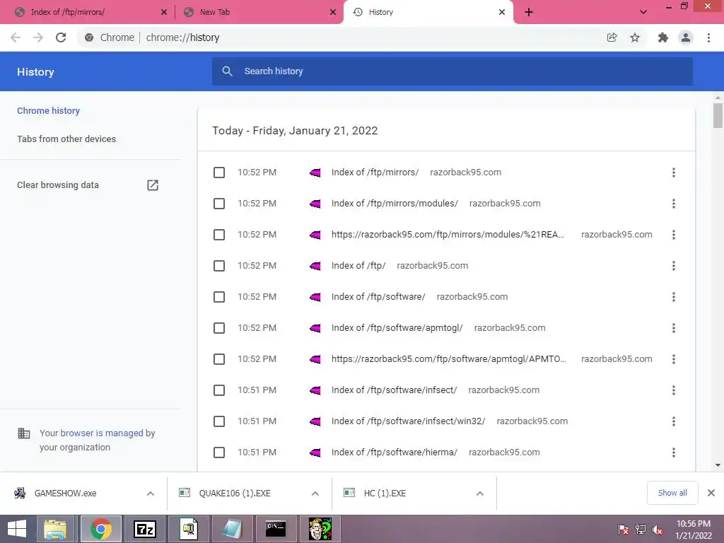This screenshot has width=724, height=543.
Task: Open actions menu for Index of /ftp/mirrors/modules/ entry
Action: point(674,204)
